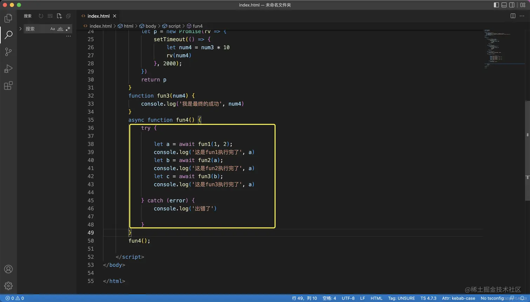Viewport: 530px width, 302px height.
Task: Click the 'let b = await fun2(a);' line
Action: click(x=188, y=160)
